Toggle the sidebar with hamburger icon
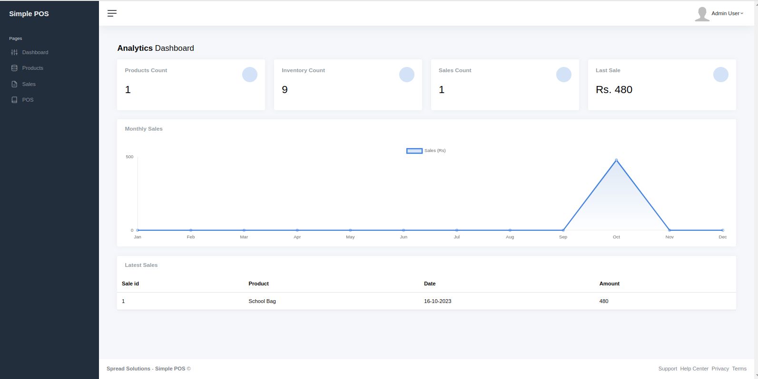 point(112,13)
